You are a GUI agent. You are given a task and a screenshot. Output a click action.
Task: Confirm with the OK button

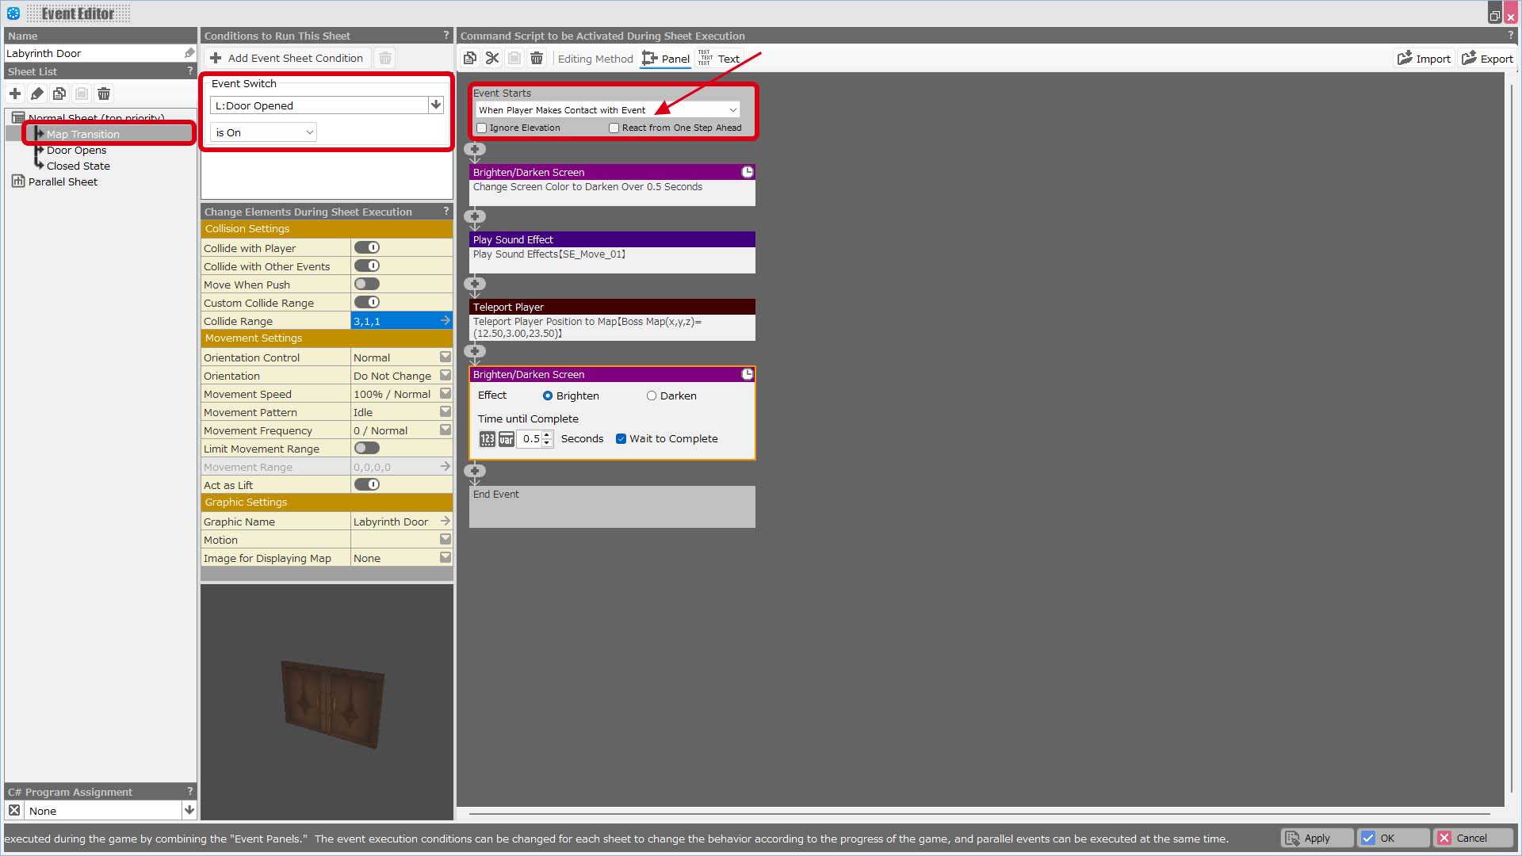click(1393, 838)
